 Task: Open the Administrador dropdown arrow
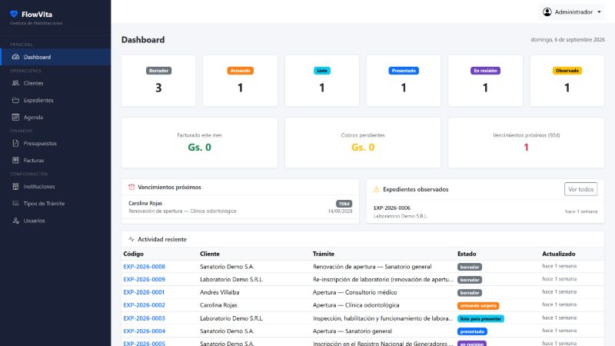click(x=599, y=12)
